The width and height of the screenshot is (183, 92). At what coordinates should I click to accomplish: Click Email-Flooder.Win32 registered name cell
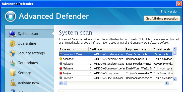click(x=139, y=64)
